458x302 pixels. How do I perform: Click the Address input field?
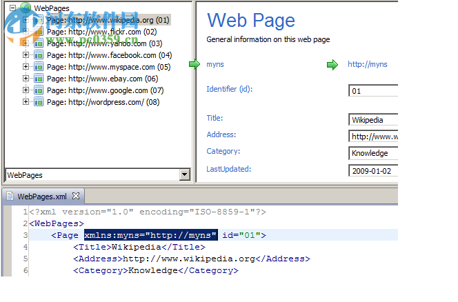click(373, 137)
